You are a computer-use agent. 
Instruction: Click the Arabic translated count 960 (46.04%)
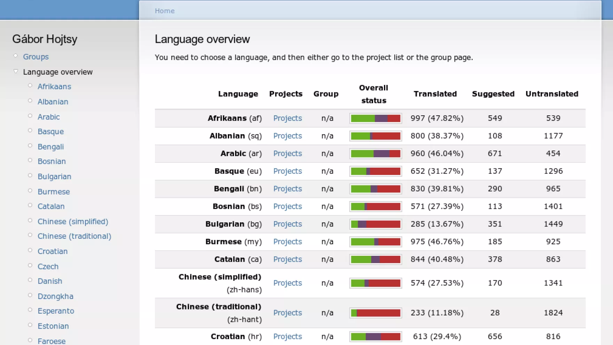pos(437,153)
